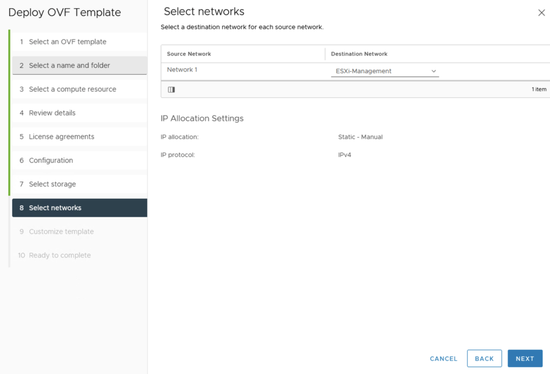Screen dimensions: 550x374
Task: Cancel the OVF deployment wizard
Action: coord(444,358)
